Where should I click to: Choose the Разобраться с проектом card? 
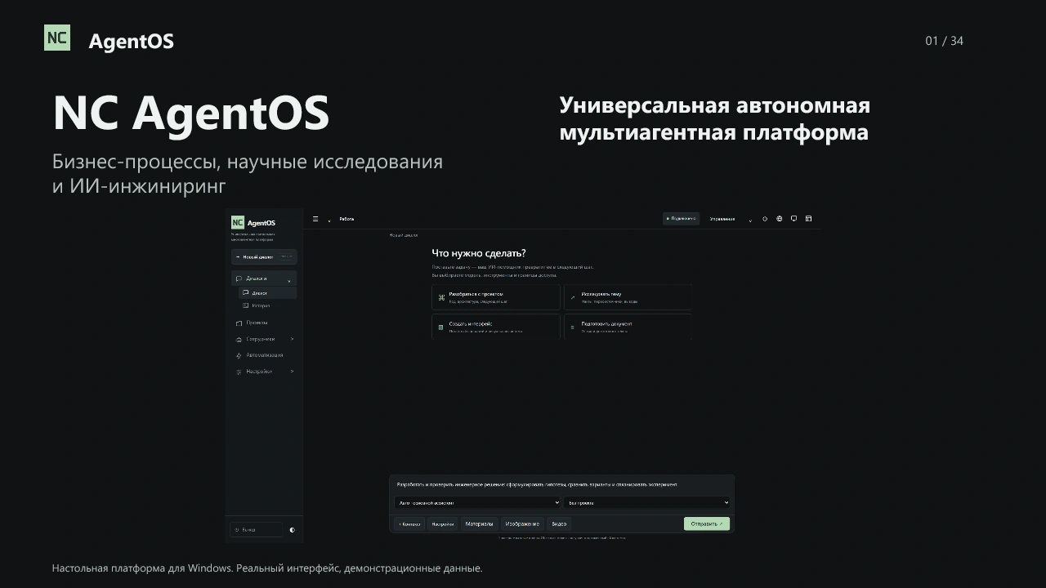496,297
